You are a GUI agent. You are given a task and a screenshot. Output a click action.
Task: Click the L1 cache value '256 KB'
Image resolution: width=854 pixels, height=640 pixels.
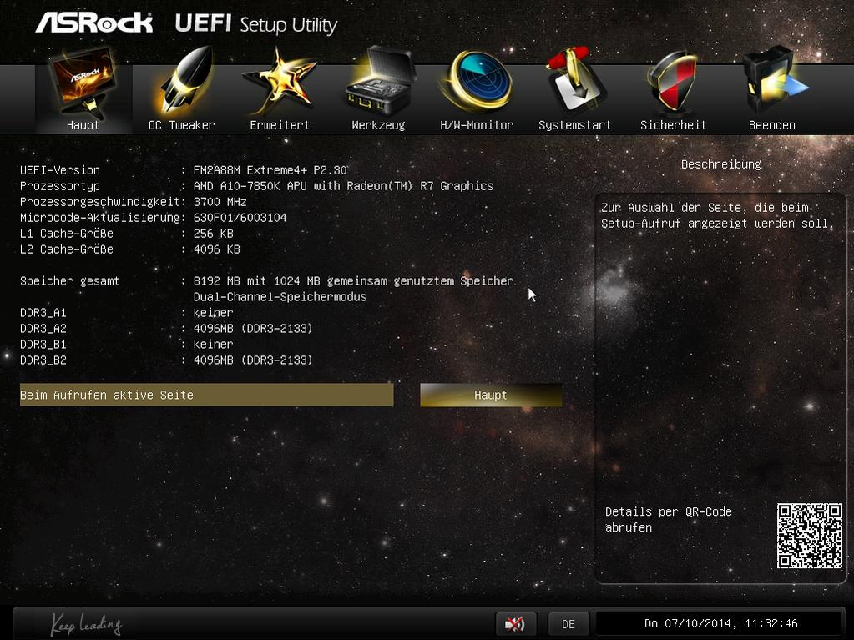pos(214,234)
